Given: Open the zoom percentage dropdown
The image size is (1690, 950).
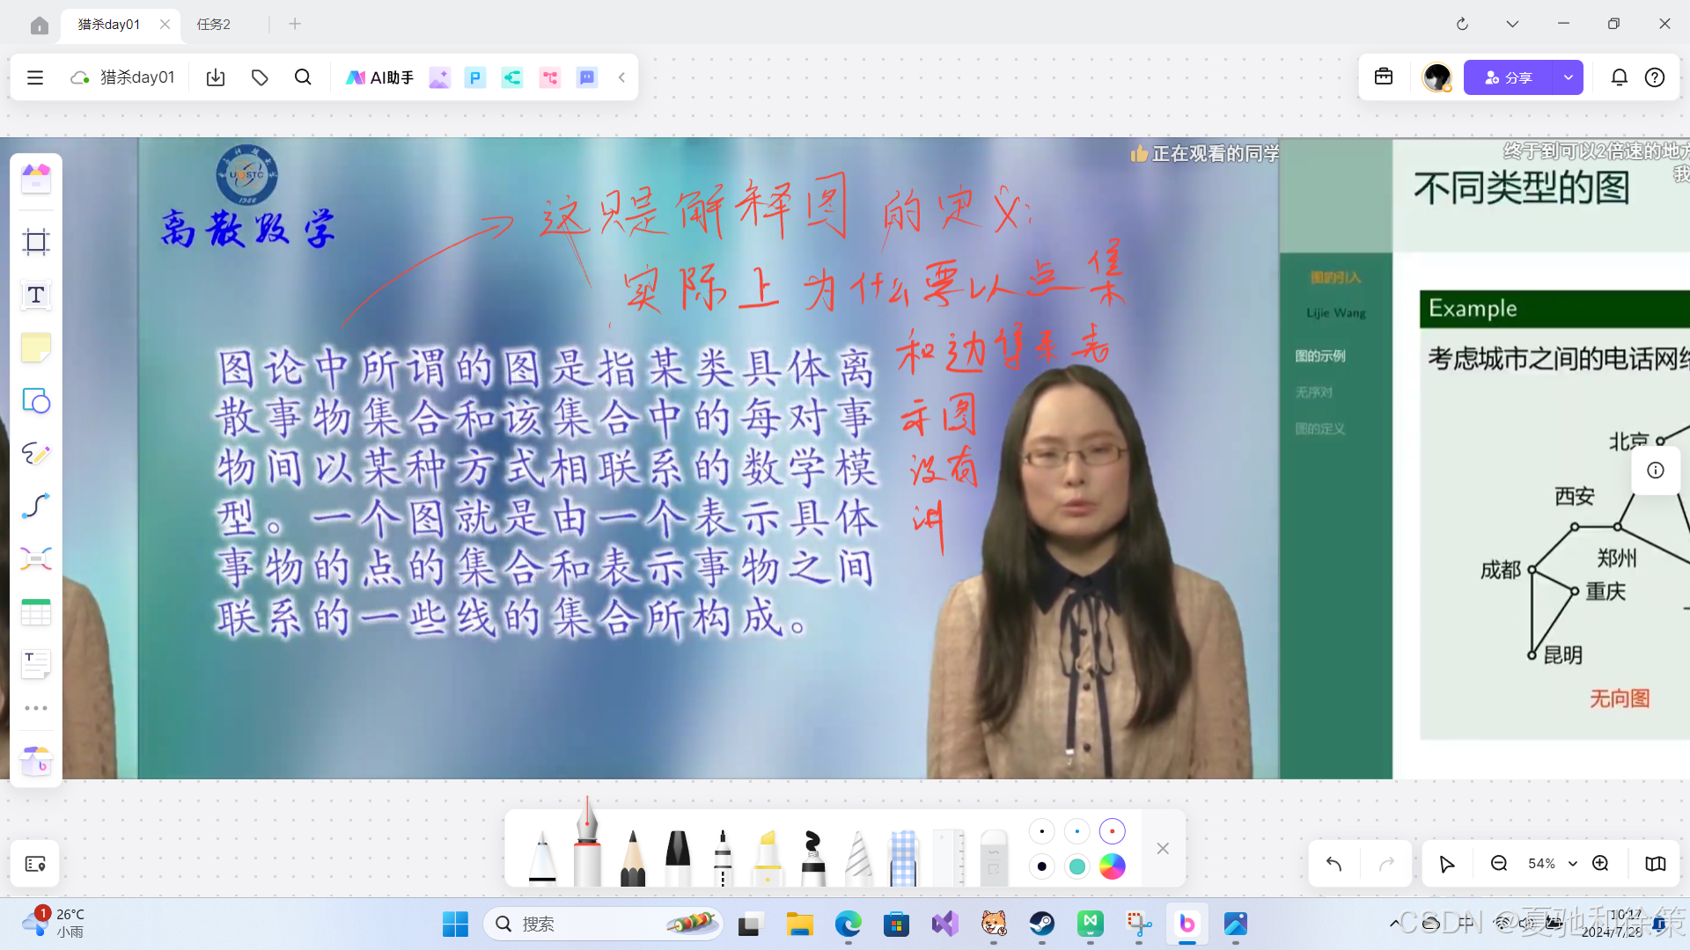Looking at the screenshot, I should (1573, 864).
